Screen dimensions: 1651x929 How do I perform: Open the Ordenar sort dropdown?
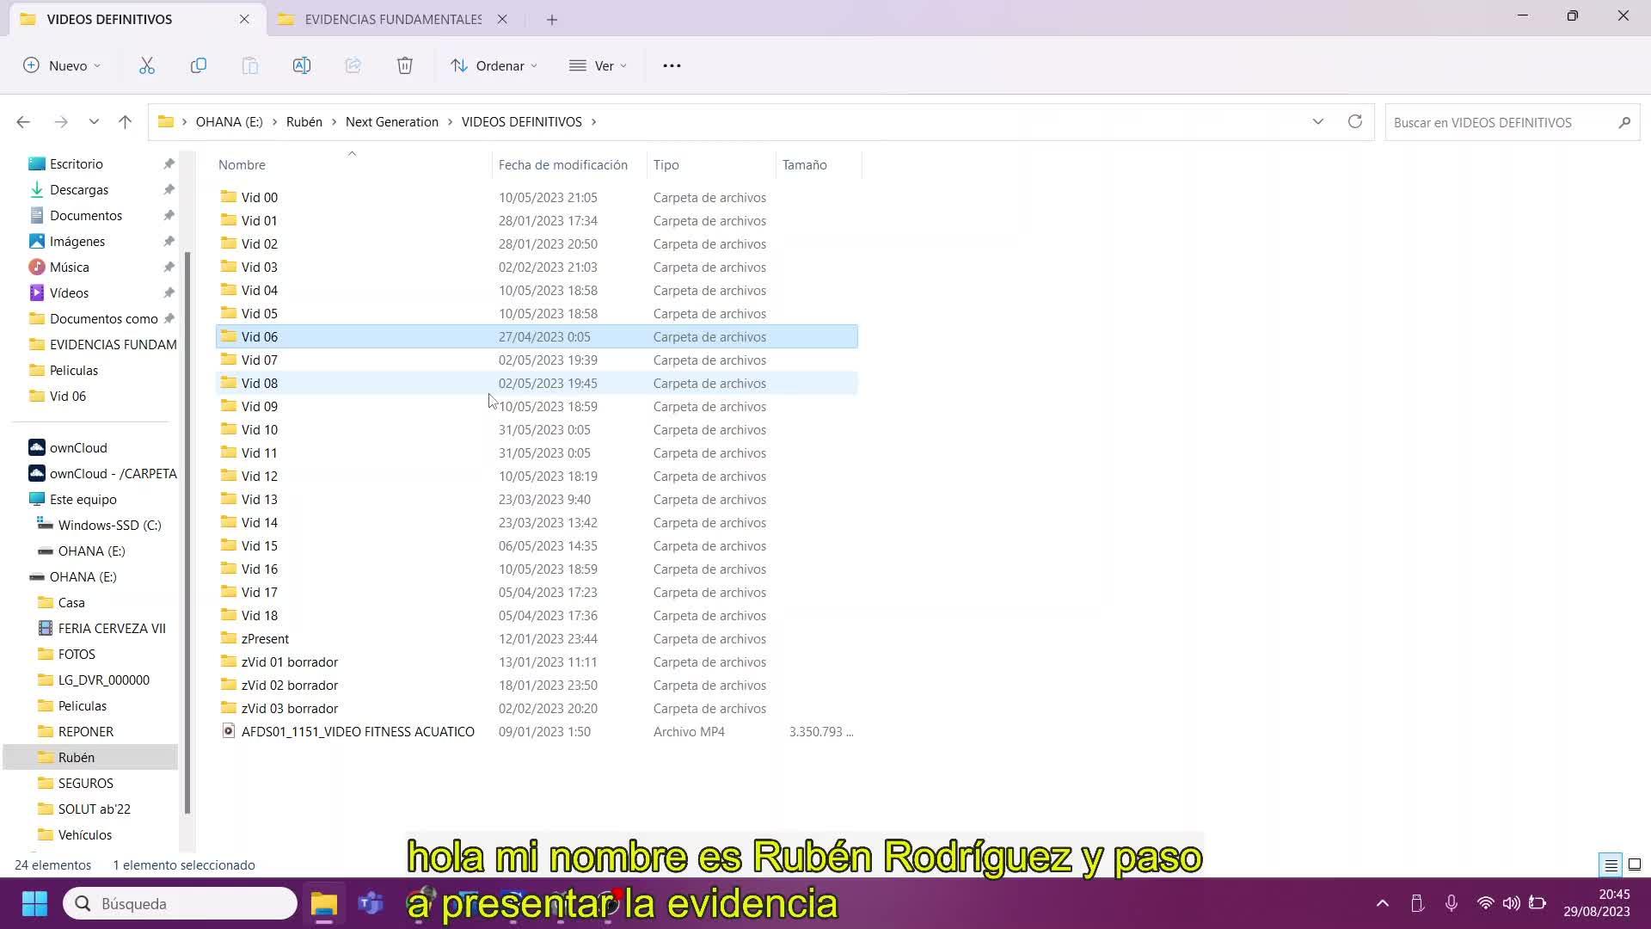(494, 65)
